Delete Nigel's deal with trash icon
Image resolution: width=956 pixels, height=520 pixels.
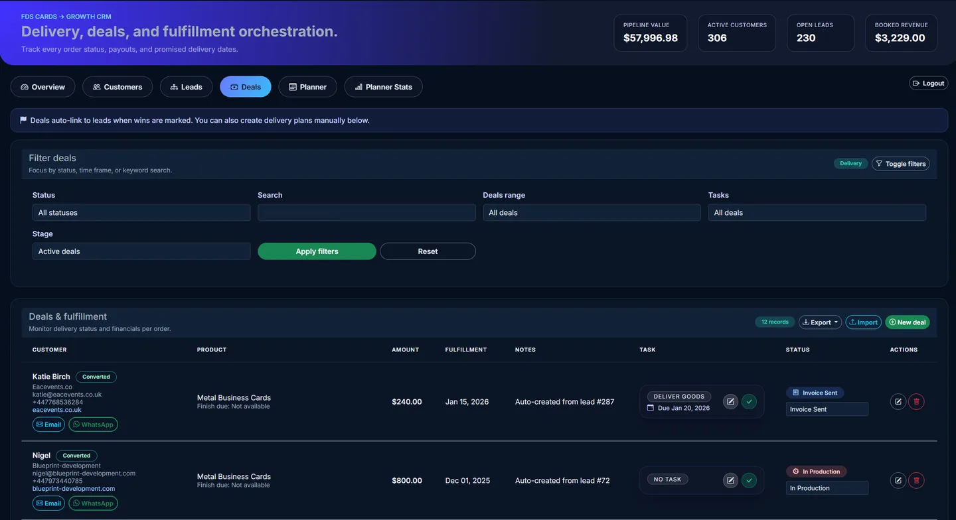coord(917,480)
